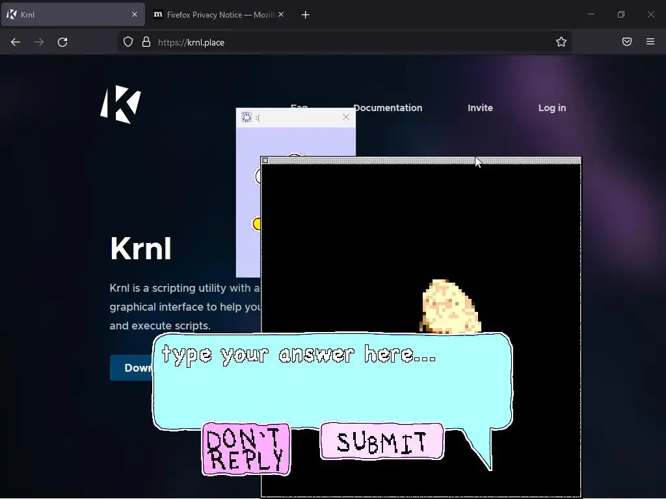Reload the krnl.place page

[x=62, y=42]
